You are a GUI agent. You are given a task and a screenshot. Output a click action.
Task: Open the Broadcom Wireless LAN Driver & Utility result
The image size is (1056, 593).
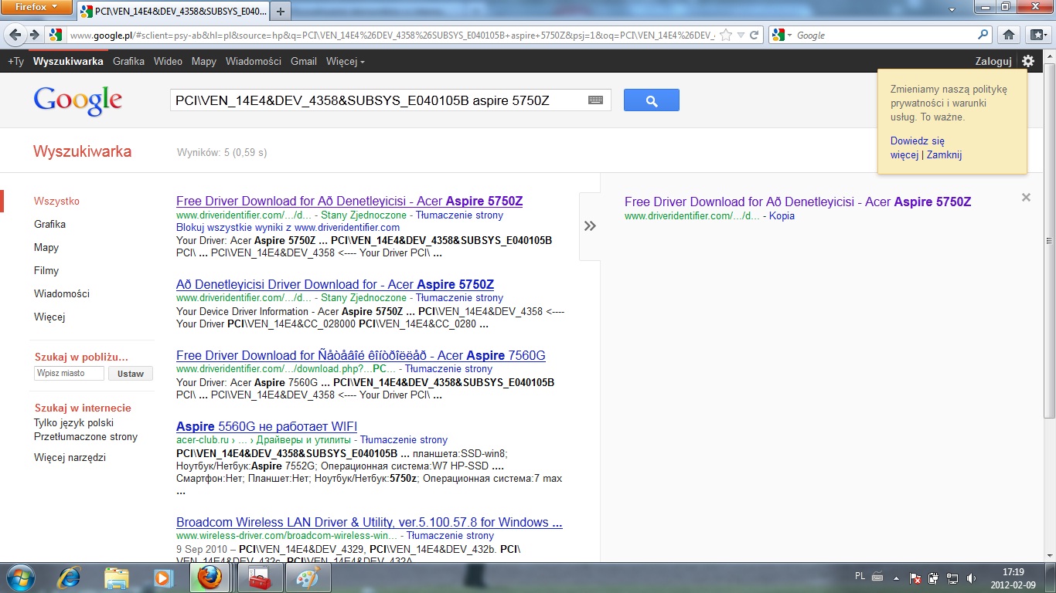[x=370, y=523]
